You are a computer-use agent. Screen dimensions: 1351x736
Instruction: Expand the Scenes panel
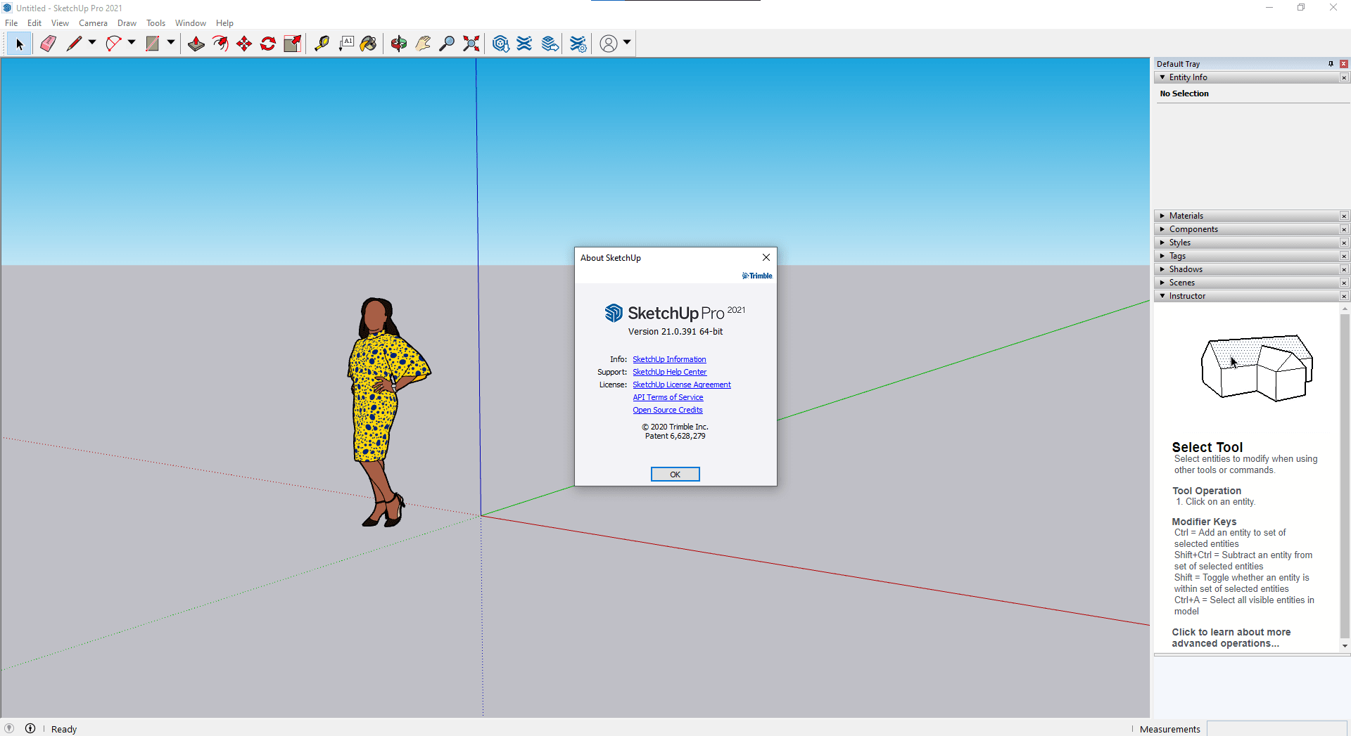tap(1162, 283)
